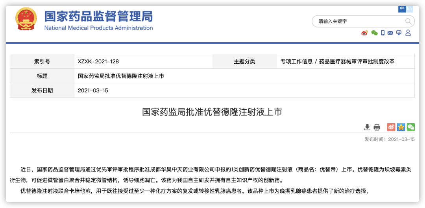Open the WeChat icon in the header
Screen dimensions: 425x208
374,33
